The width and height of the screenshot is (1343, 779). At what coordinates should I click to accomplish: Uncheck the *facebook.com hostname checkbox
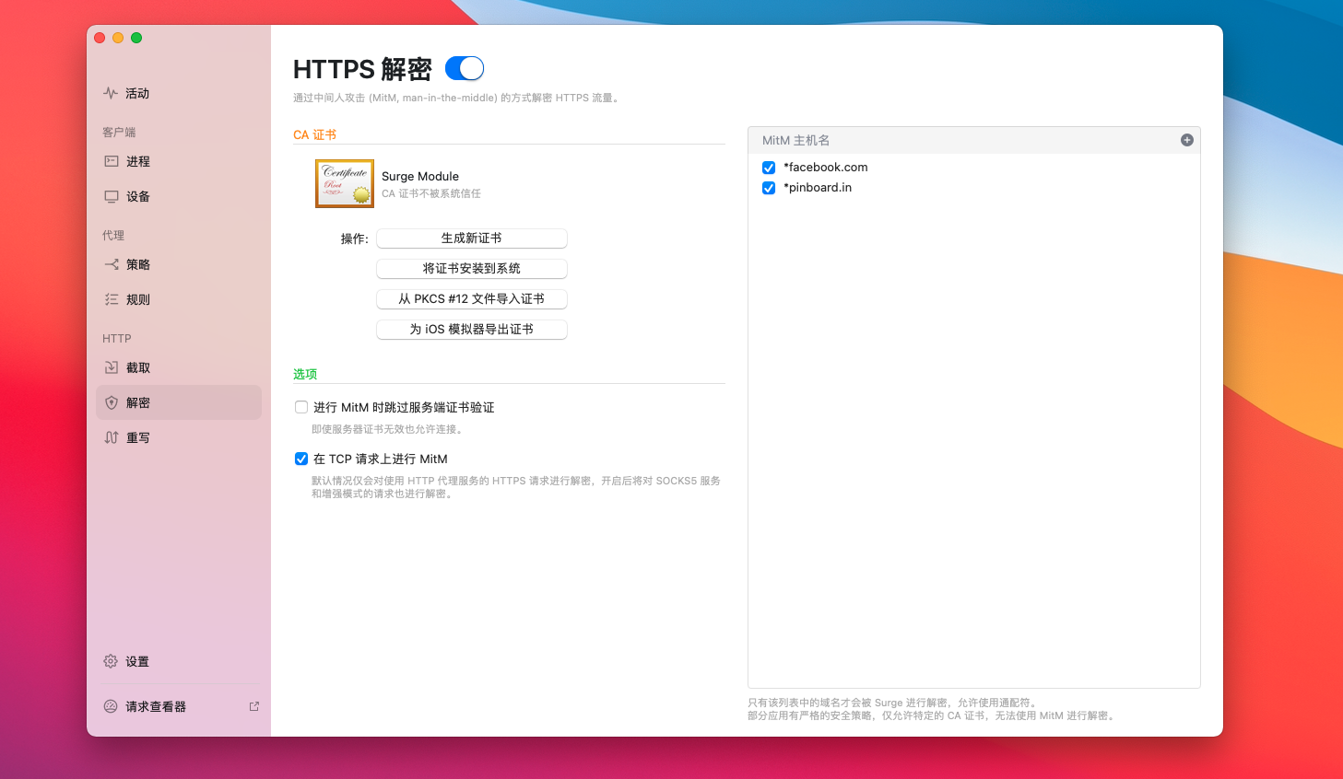[x=769, y=168]
